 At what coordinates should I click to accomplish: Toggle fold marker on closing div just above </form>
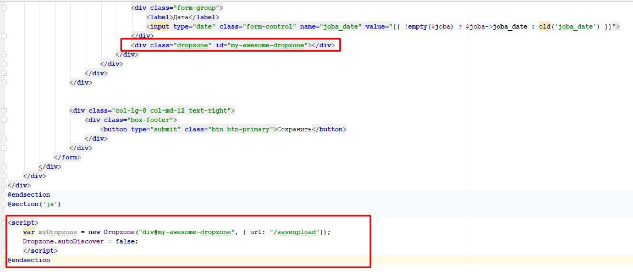click(x=4, y=148)
